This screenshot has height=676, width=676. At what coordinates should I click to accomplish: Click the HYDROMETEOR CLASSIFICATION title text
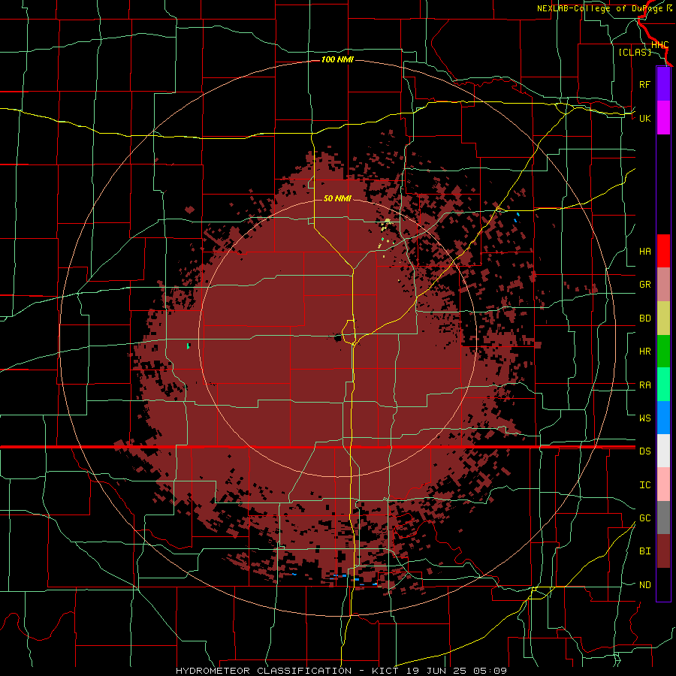tap(264, 671)
